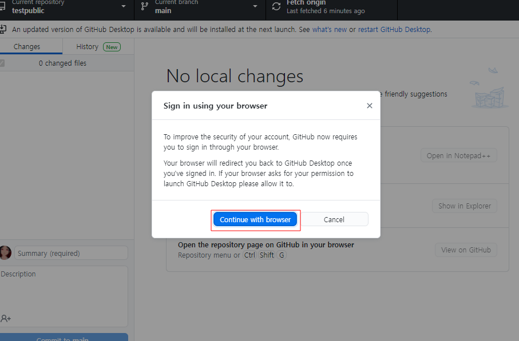
Task: Click the update download icon in banner
Action: [x=3, y=29]
